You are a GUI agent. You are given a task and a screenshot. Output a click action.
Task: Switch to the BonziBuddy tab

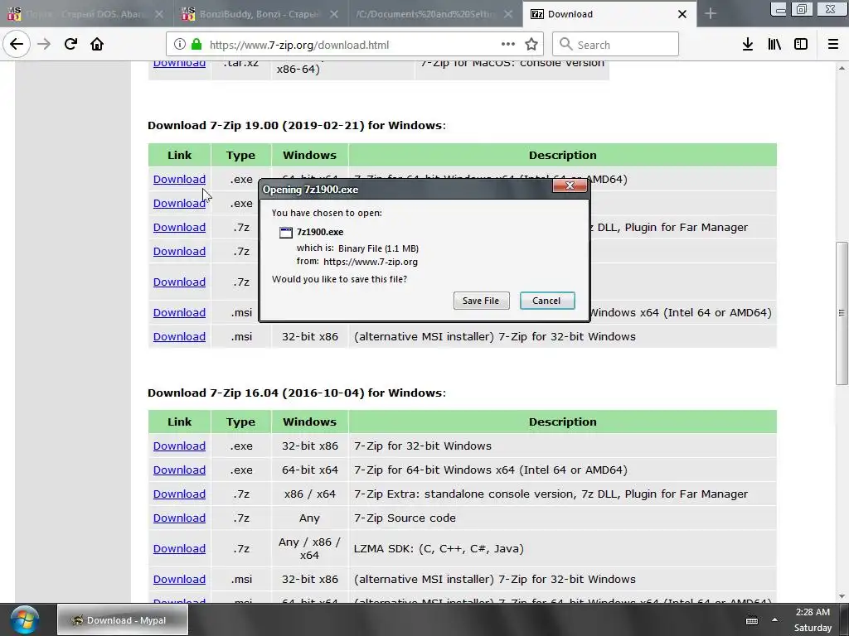pos(260,14)
